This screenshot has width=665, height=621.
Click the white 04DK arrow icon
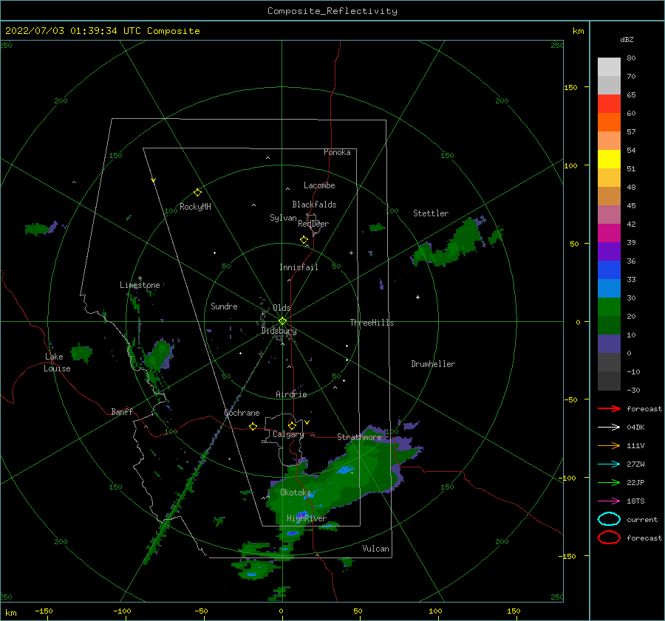pos(609,427)
